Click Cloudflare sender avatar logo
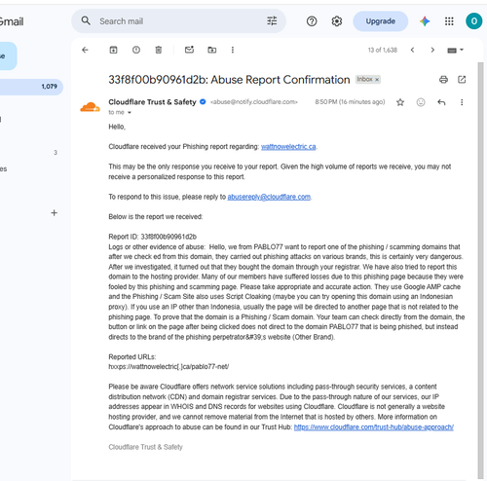Screen dimensions: 487x481 coord(90,107)
